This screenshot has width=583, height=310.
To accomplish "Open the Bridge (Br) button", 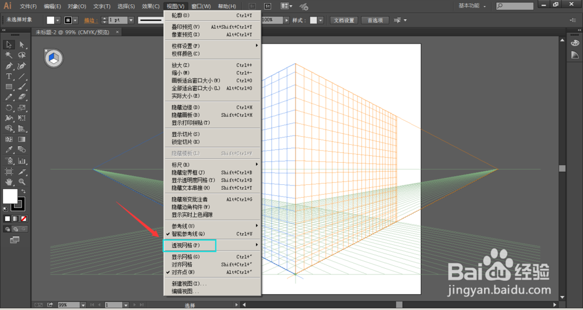I will pyautogui.click(x=252, y=6).
